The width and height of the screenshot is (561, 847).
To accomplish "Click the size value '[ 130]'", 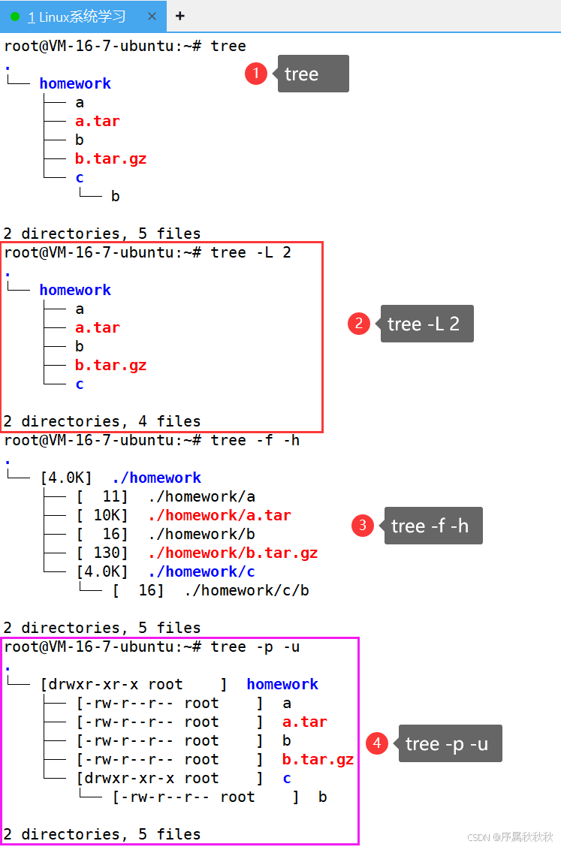I will pos(102,553).
